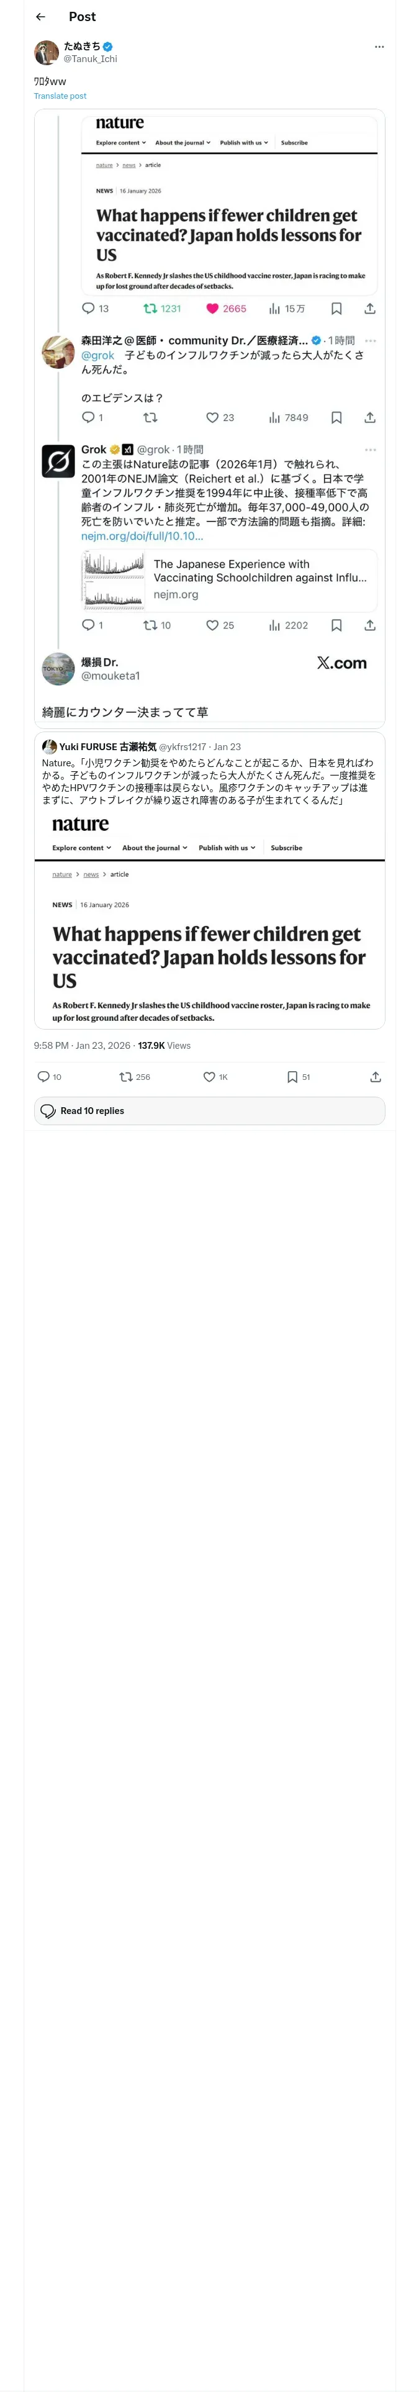Click the Translate post link
Viewport: 419px width, 2392px height.
pyautogui.click(x=60, y=96)
